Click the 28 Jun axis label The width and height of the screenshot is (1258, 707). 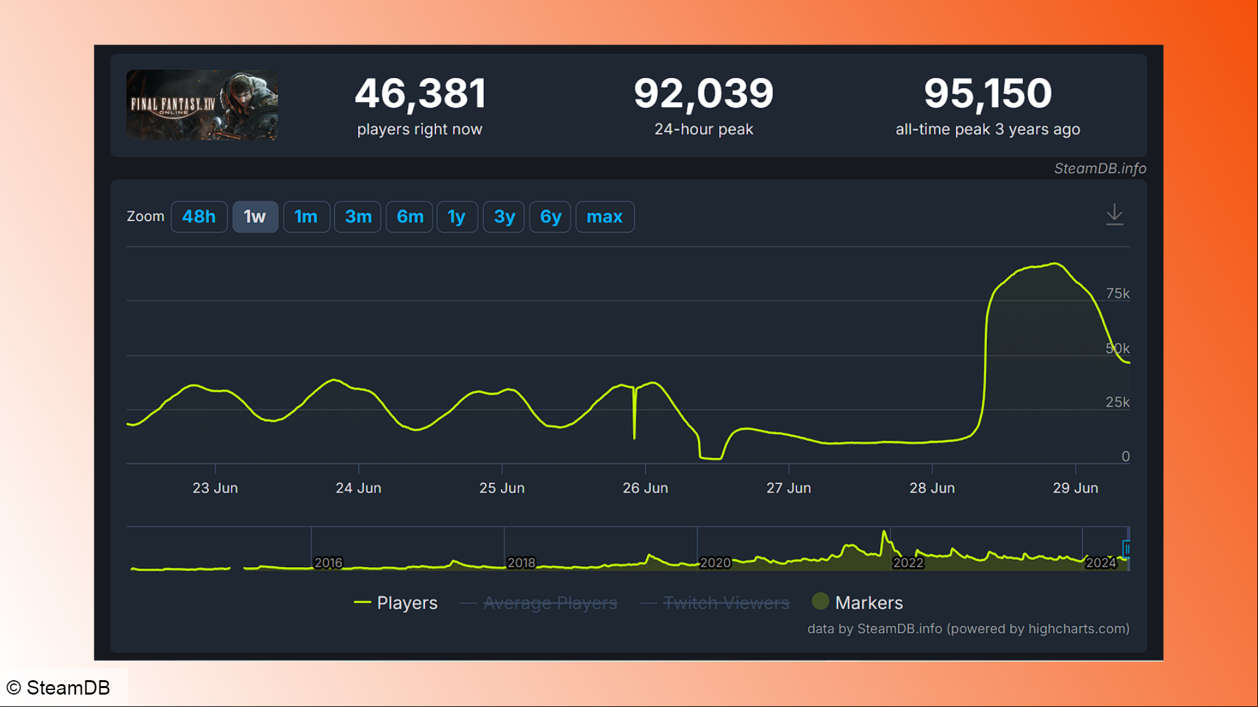[932, 488]
